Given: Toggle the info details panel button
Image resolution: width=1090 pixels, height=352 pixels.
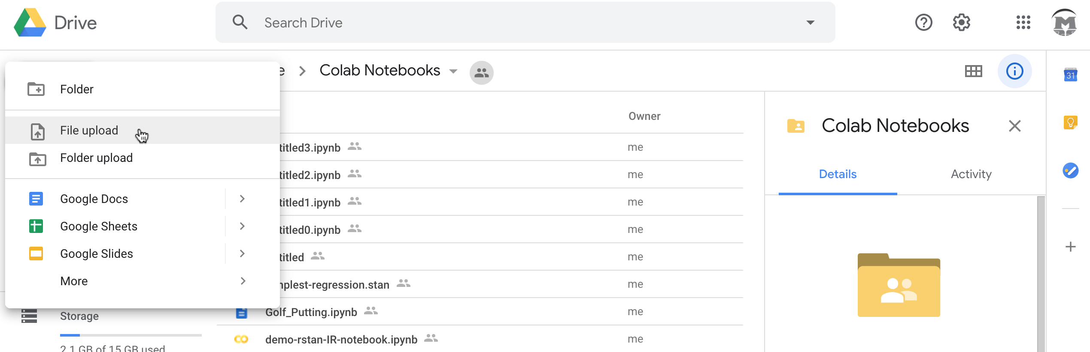Looking at the screenshot, I should pos(1014,71).
